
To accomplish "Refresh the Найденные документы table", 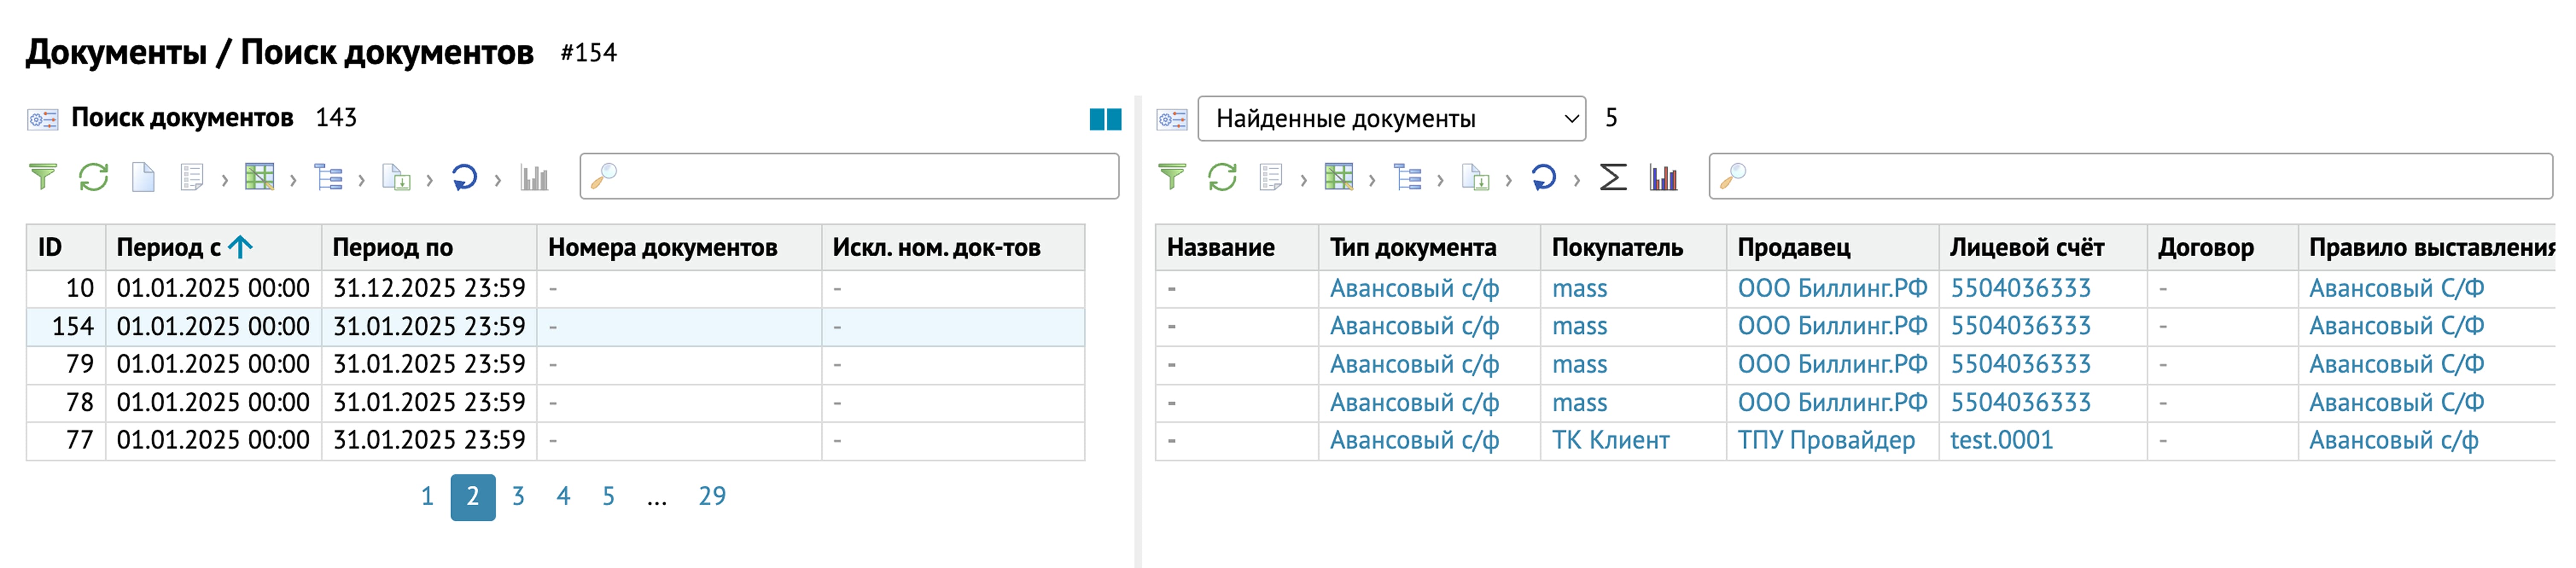I will click(1222, 177).
